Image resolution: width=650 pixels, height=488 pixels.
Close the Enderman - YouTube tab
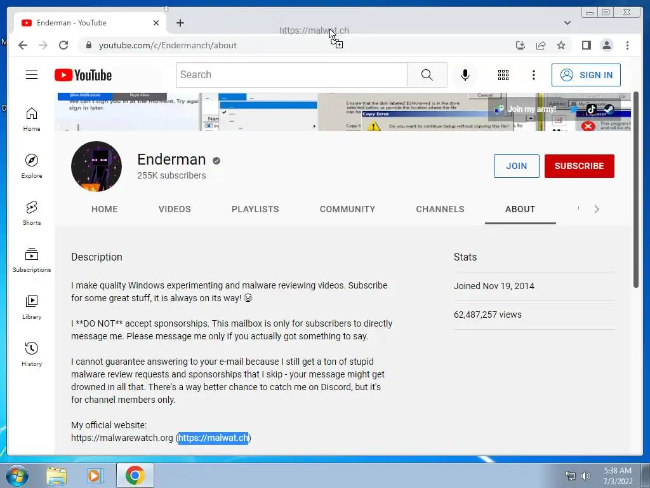[x=156, y=23]
